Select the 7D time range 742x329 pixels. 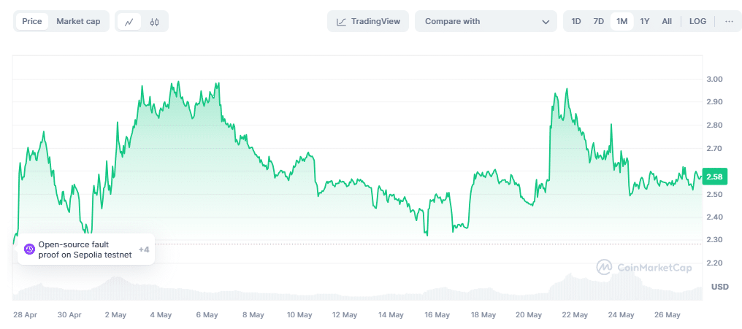click(x=598, y=22)
